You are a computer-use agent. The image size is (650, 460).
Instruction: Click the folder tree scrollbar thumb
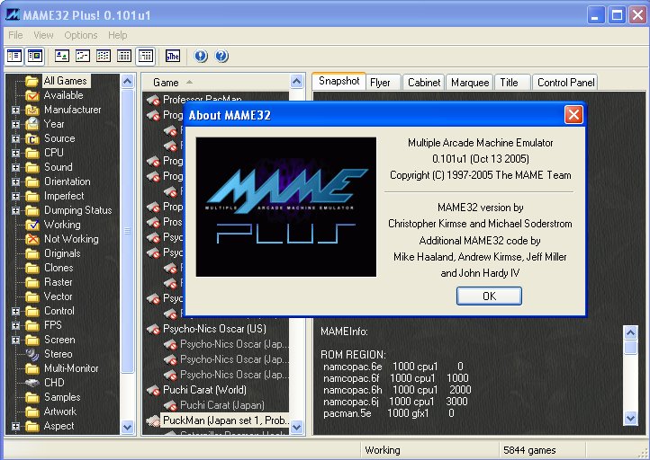[x=127, y=230]
